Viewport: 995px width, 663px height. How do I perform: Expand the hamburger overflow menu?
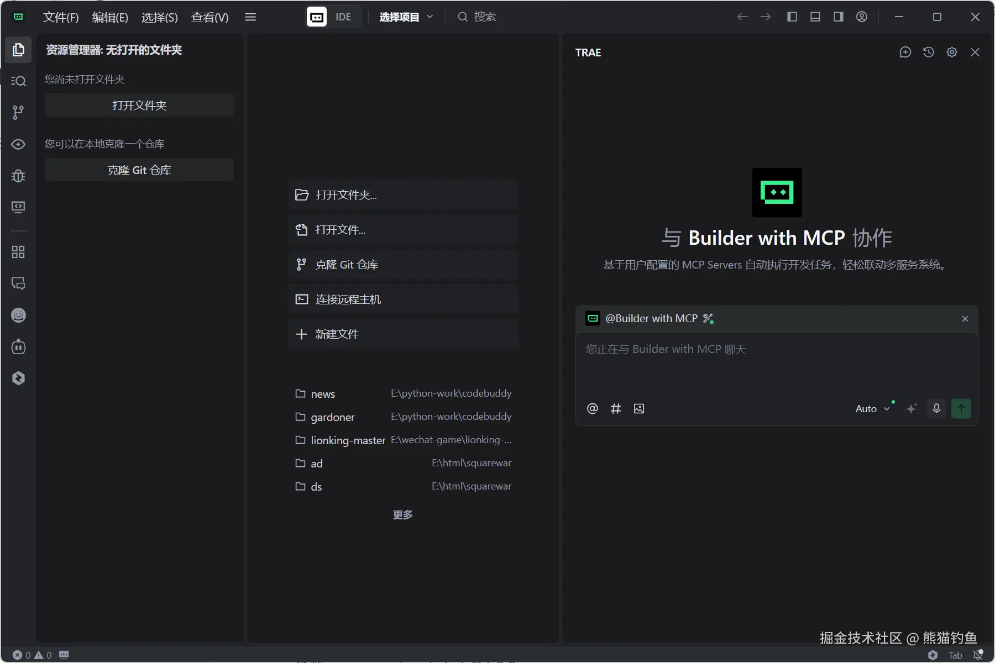pyautogui.click(x=250, y=17)
